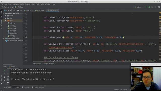This screenshot has width=161, height=91.
Task: Open the Code menu
Action: point(22,4)
